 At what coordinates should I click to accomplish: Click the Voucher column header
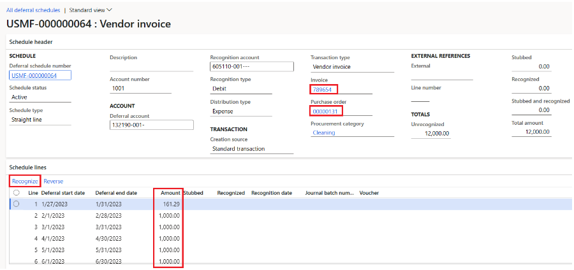tap(369, 193)
